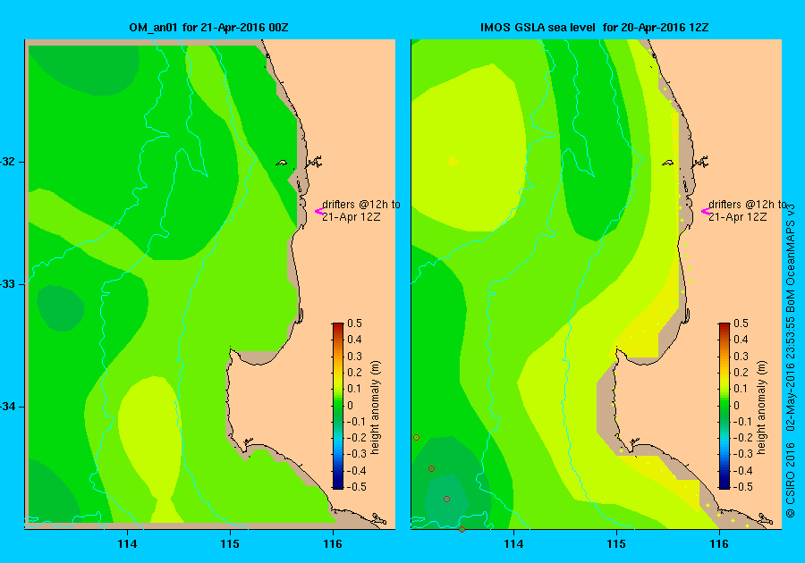Click the topmost red circle marker on the right map
The width and height of the screenshot is (805, 563).
tap(416, 437)
